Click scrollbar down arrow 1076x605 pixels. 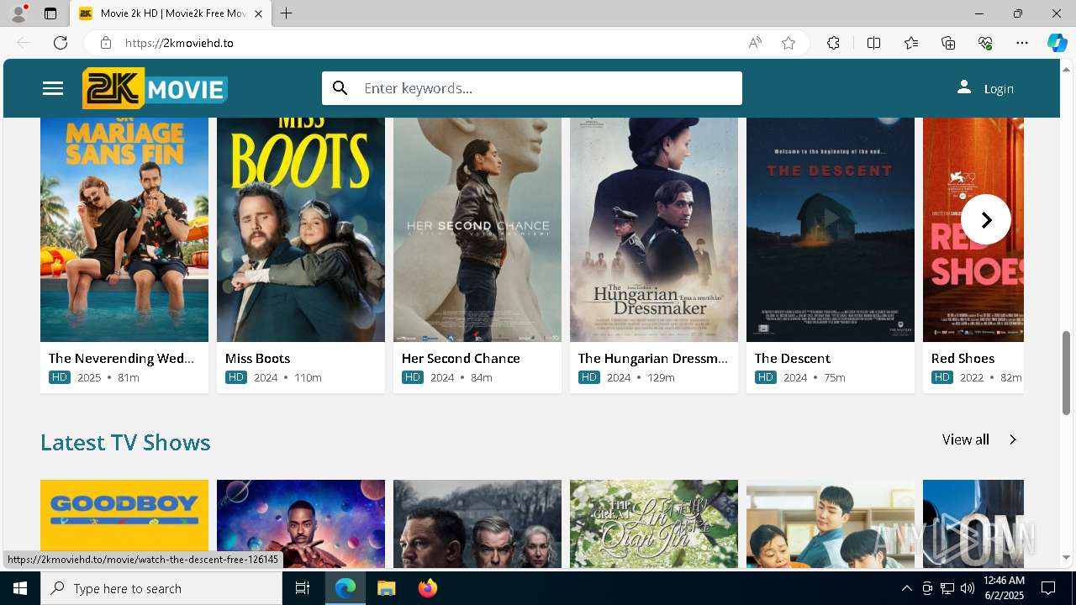pyautogui.click(x=1067, y=557)
